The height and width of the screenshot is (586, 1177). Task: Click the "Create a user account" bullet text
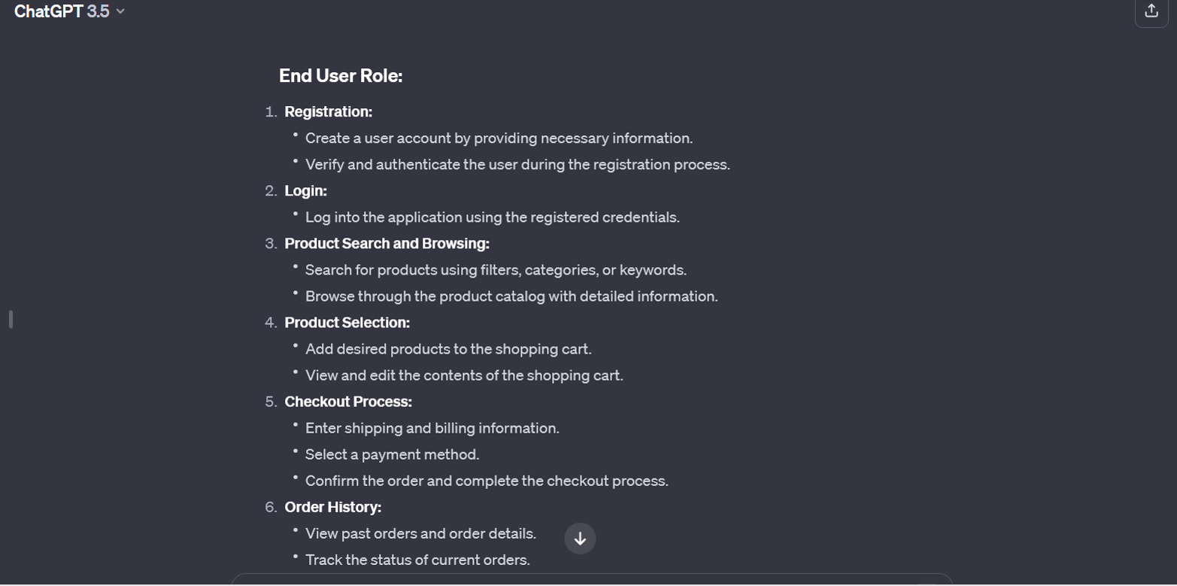[499, 138]
